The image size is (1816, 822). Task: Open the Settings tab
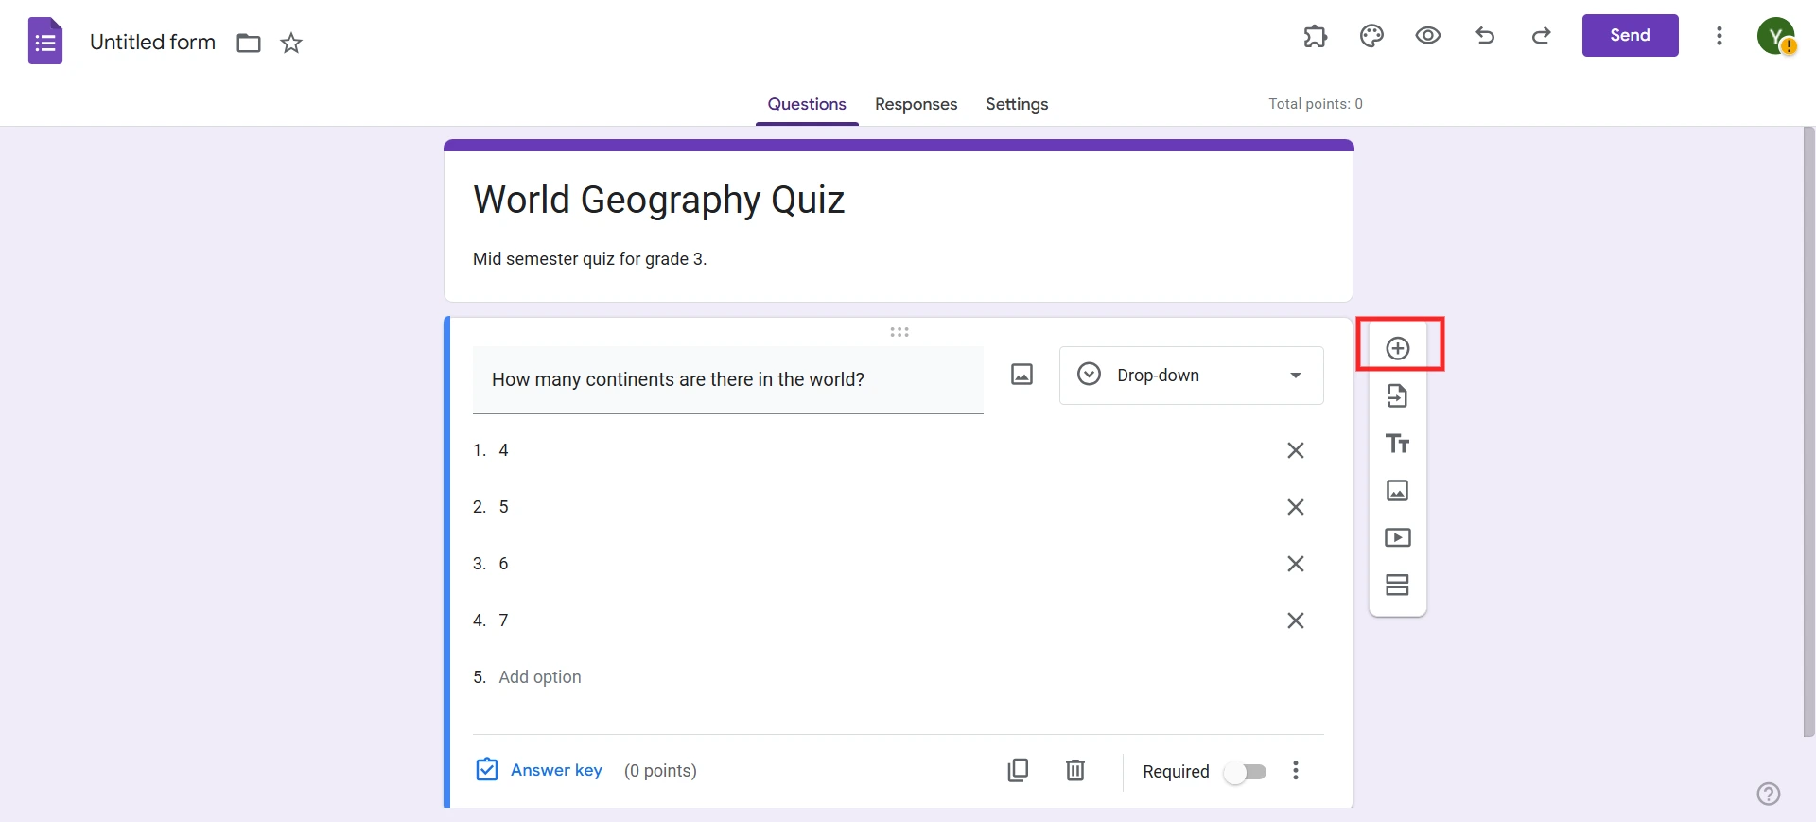1016,105
